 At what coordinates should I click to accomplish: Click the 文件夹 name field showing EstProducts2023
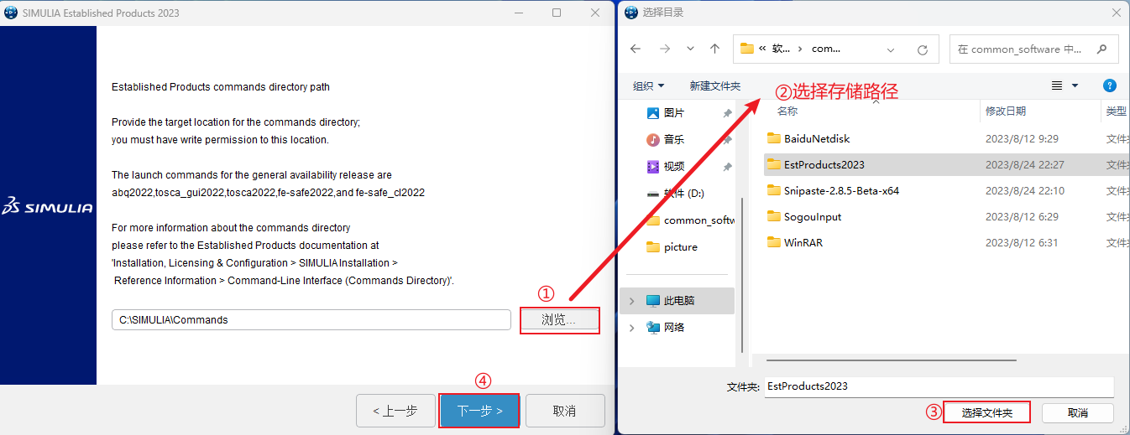(x=939, y=386)
